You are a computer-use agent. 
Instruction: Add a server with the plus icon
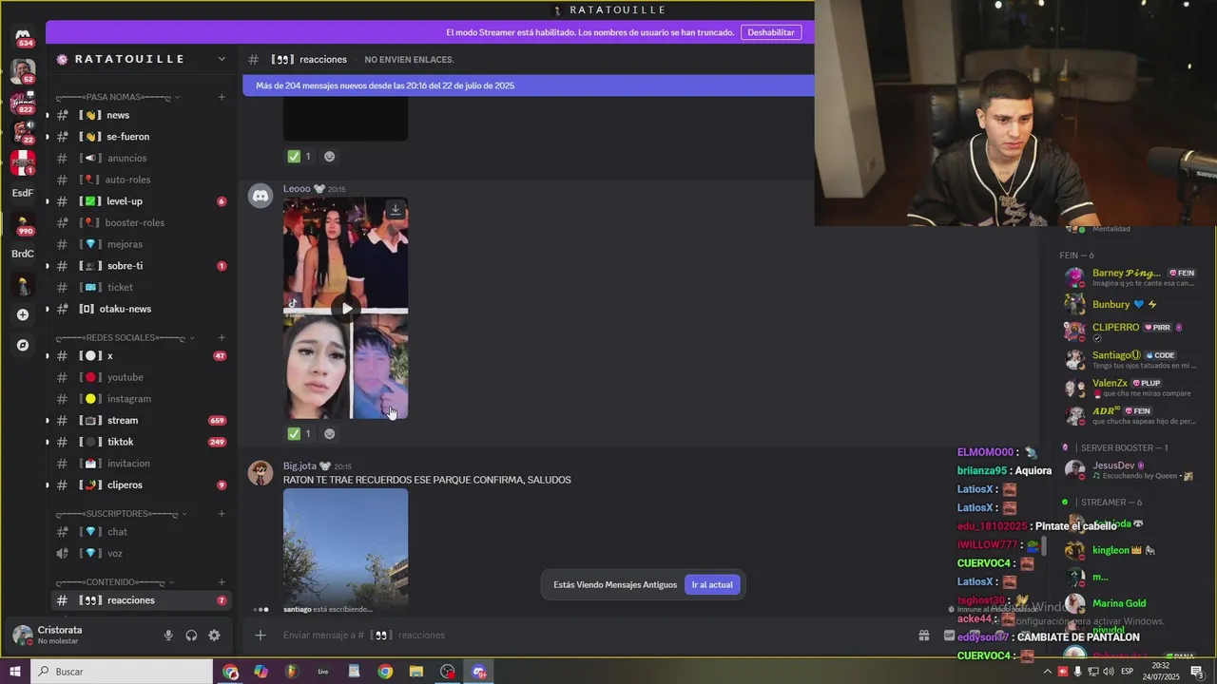[23, 314]
